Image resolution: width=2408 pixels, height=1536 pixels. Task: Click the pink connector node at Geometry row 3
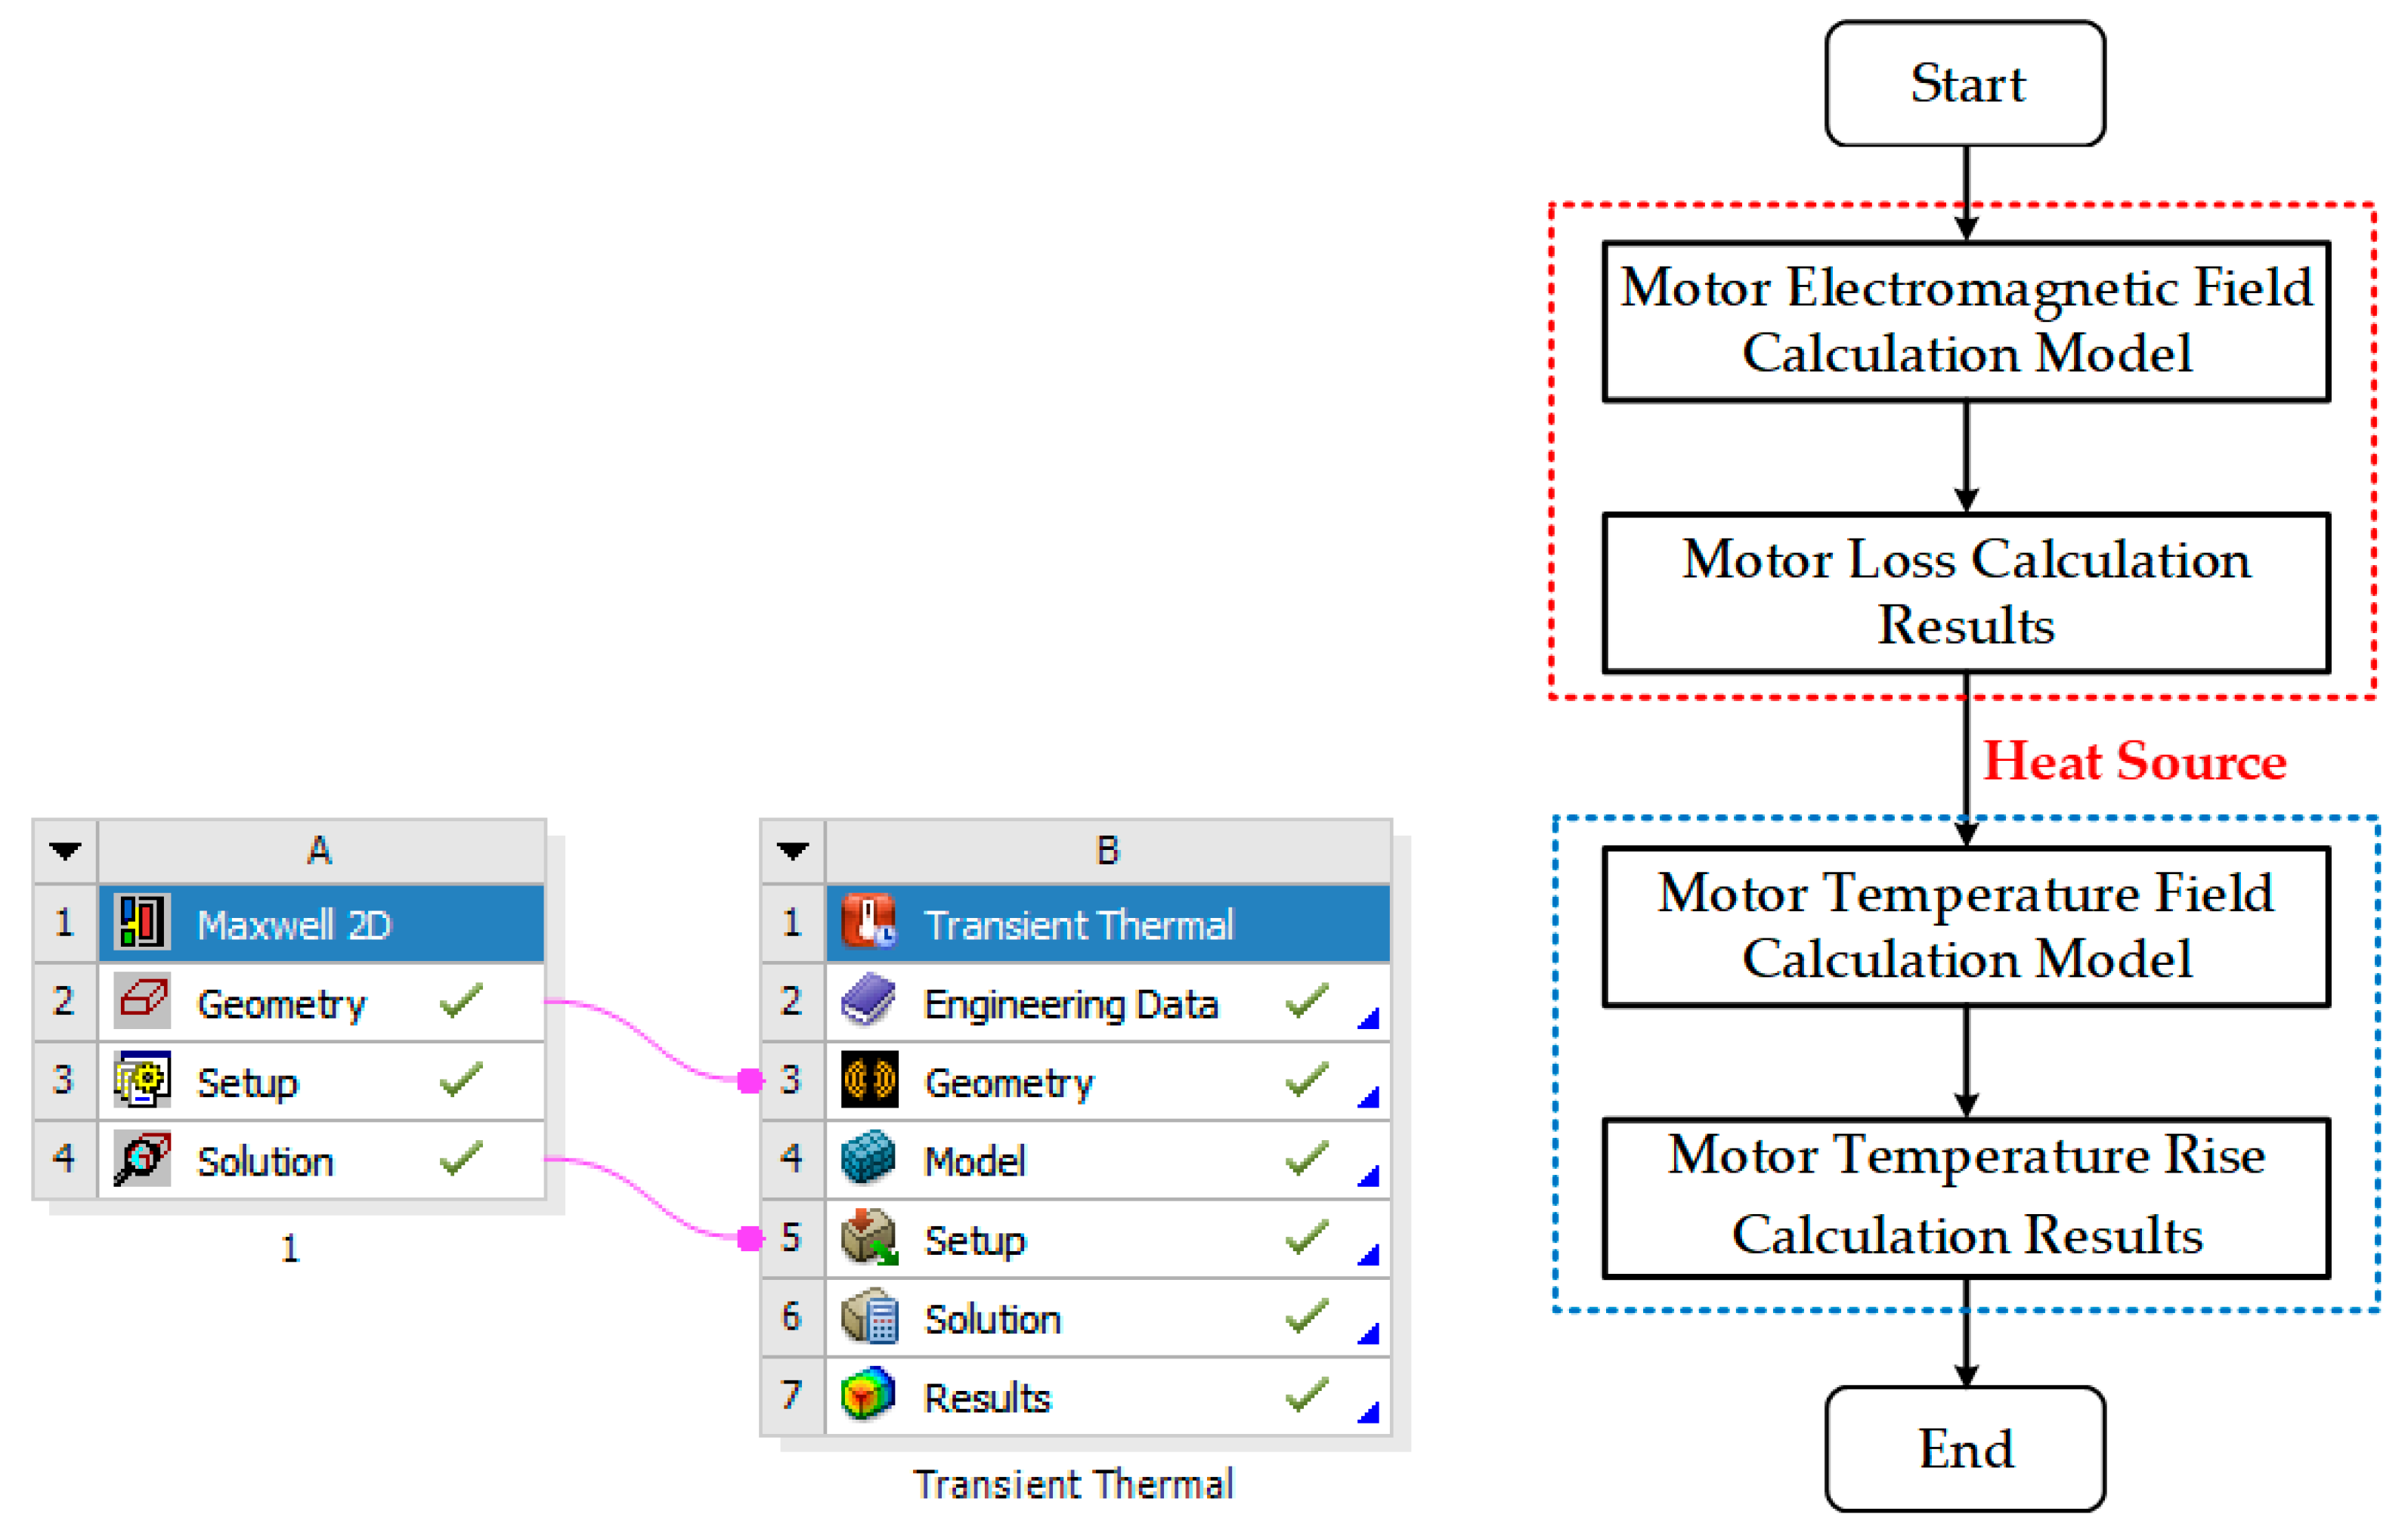(749, 1080)
